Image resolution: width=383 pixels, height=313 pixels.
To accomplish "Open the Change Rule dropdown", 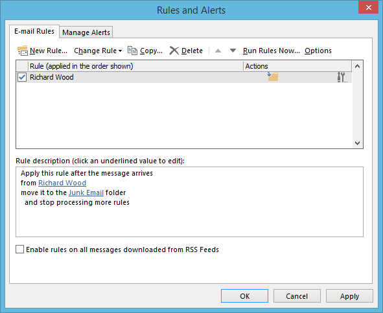I will coord(98,51).
